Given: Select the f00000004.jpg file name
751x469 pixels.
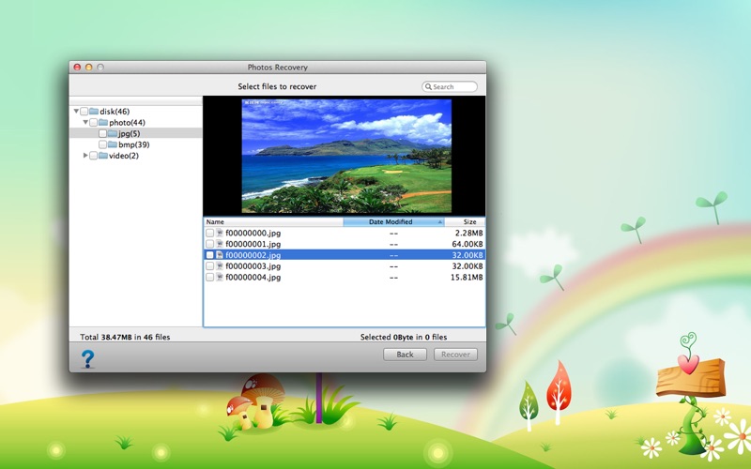Looking at the screenshot, I should [253, 277].
